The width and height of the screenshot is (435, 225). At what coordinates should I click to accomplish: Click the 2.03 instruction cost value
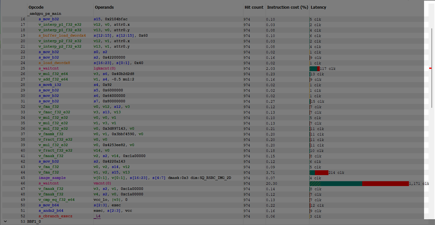[270, 69]
